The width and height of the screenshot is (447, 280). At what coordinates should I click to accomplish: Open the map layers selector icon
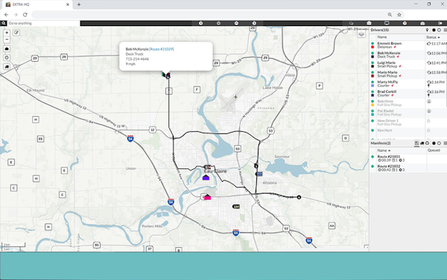[x=361, y=34]
